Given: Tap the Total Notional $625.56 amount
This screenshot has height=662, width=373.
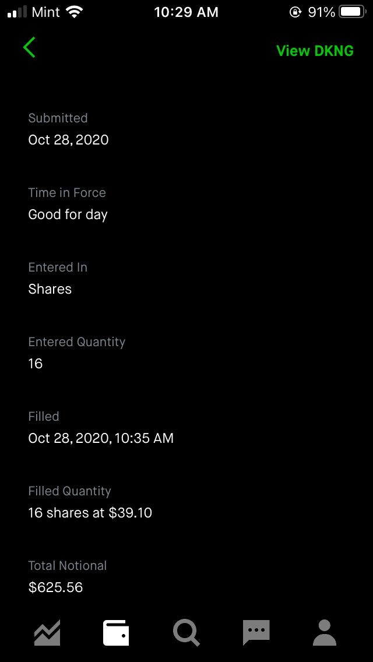Looking at the screenshot, I should 55,587.
